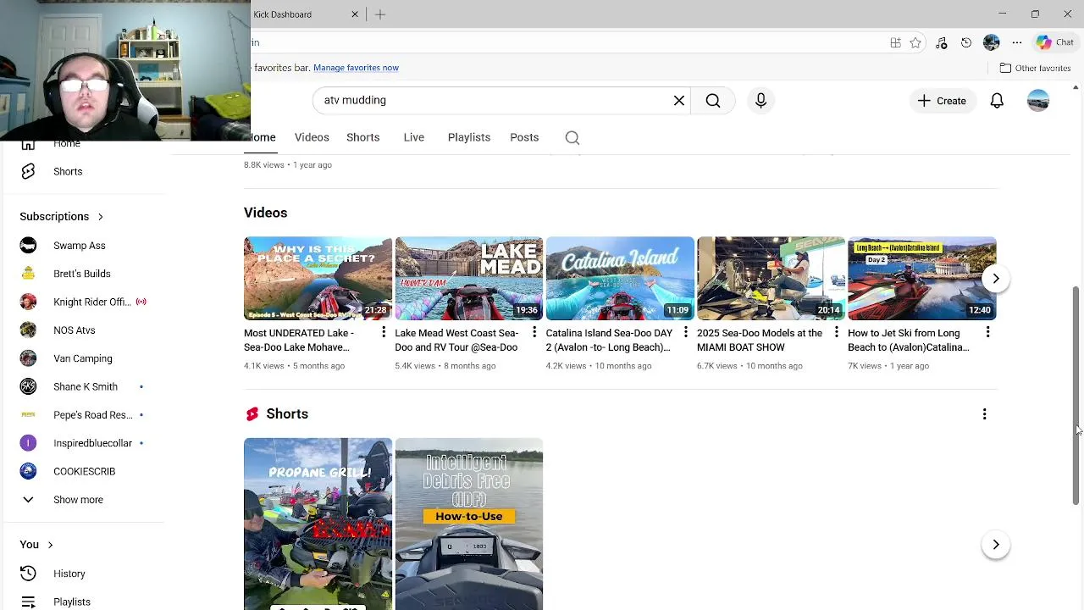
Task: Open the Edge browser history icon
Action: click(x=966, y=42)
